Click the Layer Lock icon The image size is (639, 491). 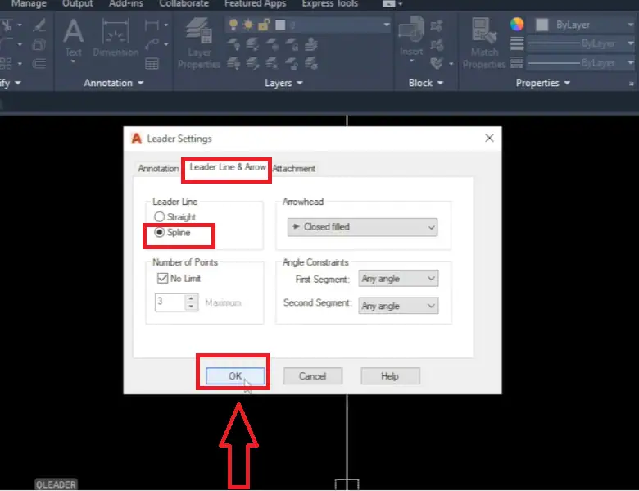pyautogui.click(x=292, y=44)
